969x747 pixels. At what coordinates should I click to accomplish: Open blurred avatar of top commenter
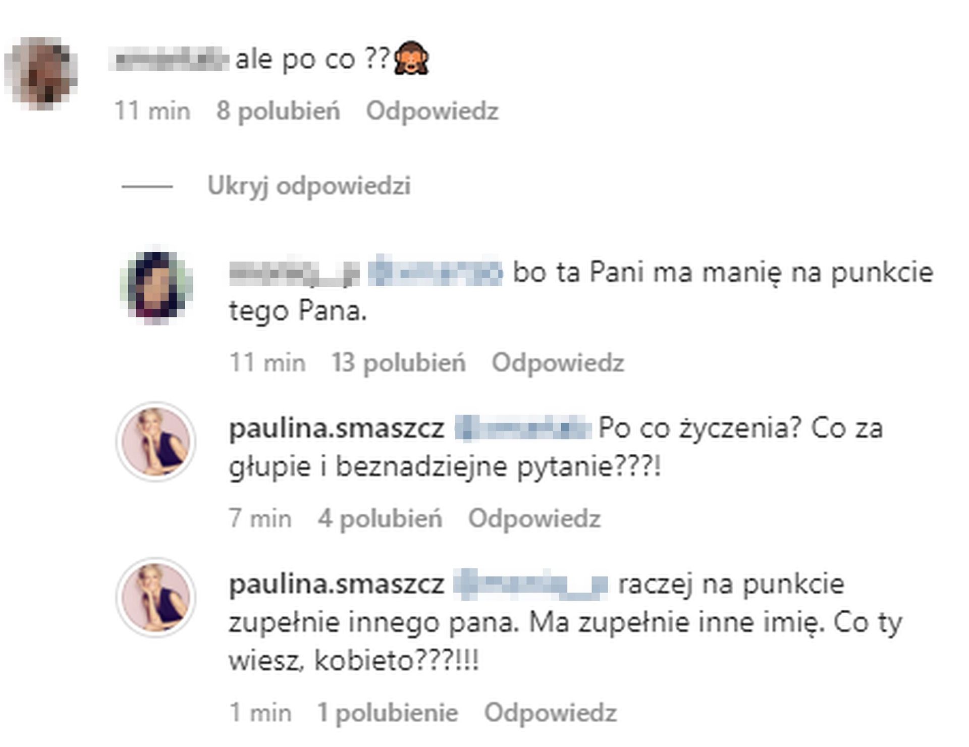coord(41,73)
